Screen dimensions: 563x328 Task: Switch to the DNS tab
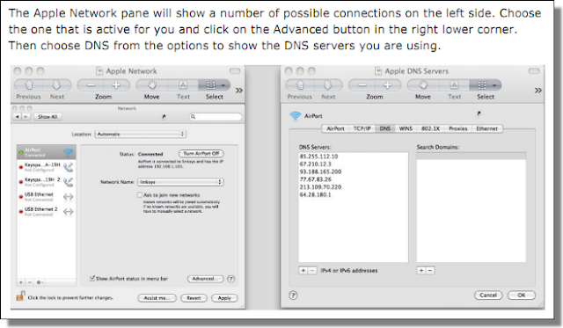coord(385,128)
